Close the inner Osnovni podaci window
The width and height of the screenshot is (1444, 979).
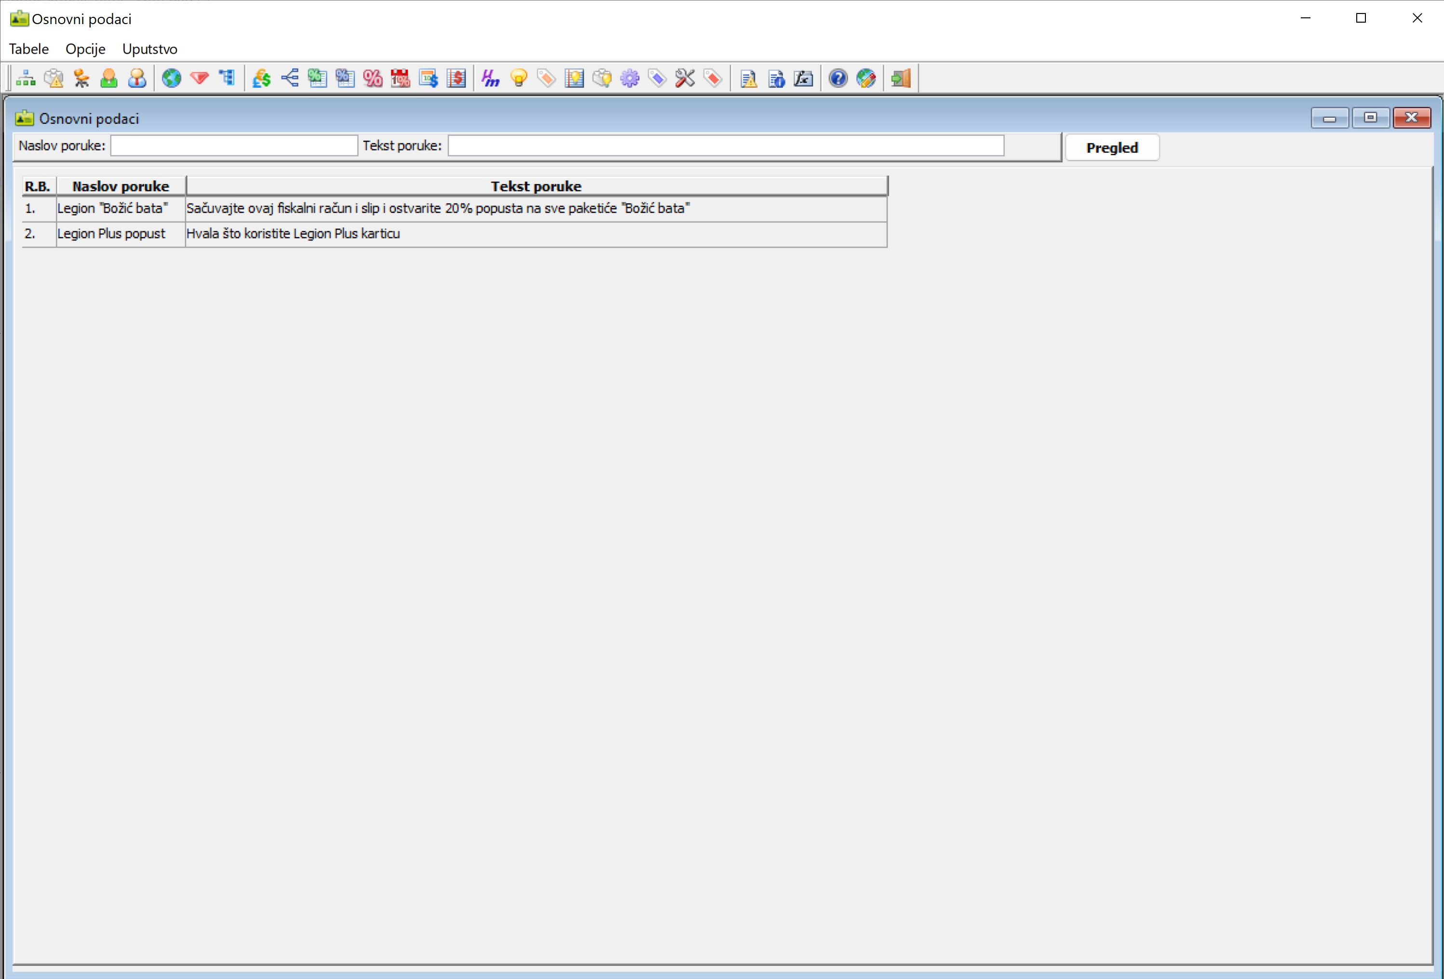[1412, 118]
